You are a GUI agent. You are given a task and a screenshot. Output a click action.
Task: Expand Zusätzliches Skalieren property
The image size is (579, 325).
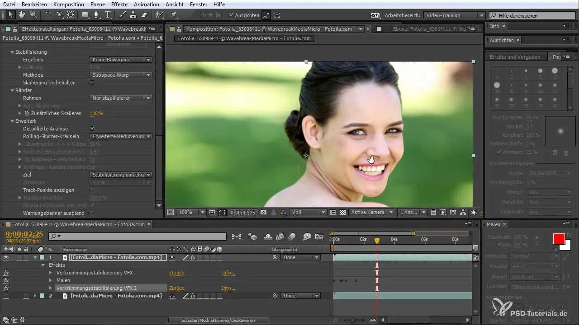tap(20, 113)
